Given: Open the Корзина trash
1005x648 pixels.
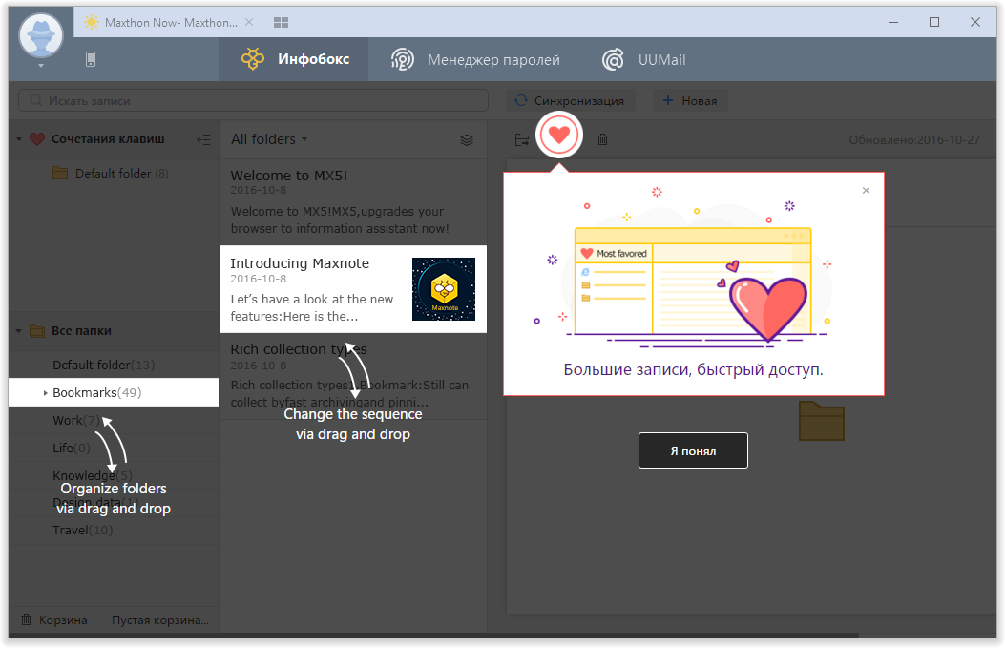Looking at the screenshot, I should point(54,619).
